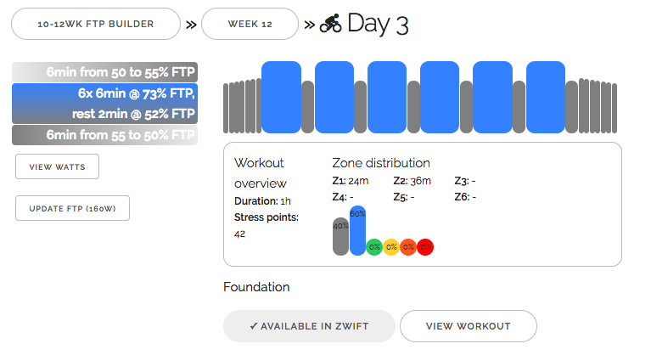The width and height of the screenshot is (651, 355).
Task: Select the cooldown 55 to 50% FTP step
Action: [104, 135]
